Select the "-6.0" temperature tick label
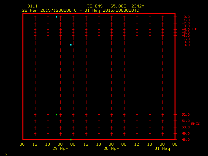Image resolution: width=208 pixels, height=156 pixels. (x=186, y=36)
